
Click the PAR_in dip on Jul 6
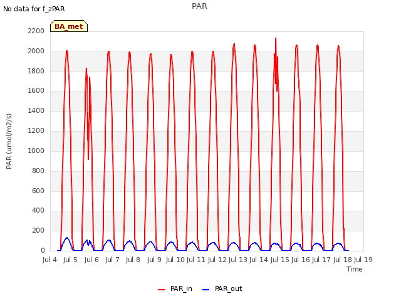click(88, 159)
